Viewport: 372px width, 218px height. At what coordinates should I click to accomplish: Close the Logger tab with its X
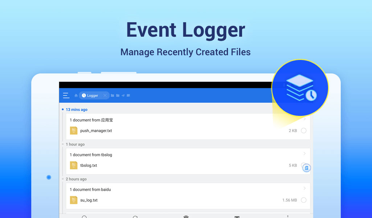click(105, 96)
